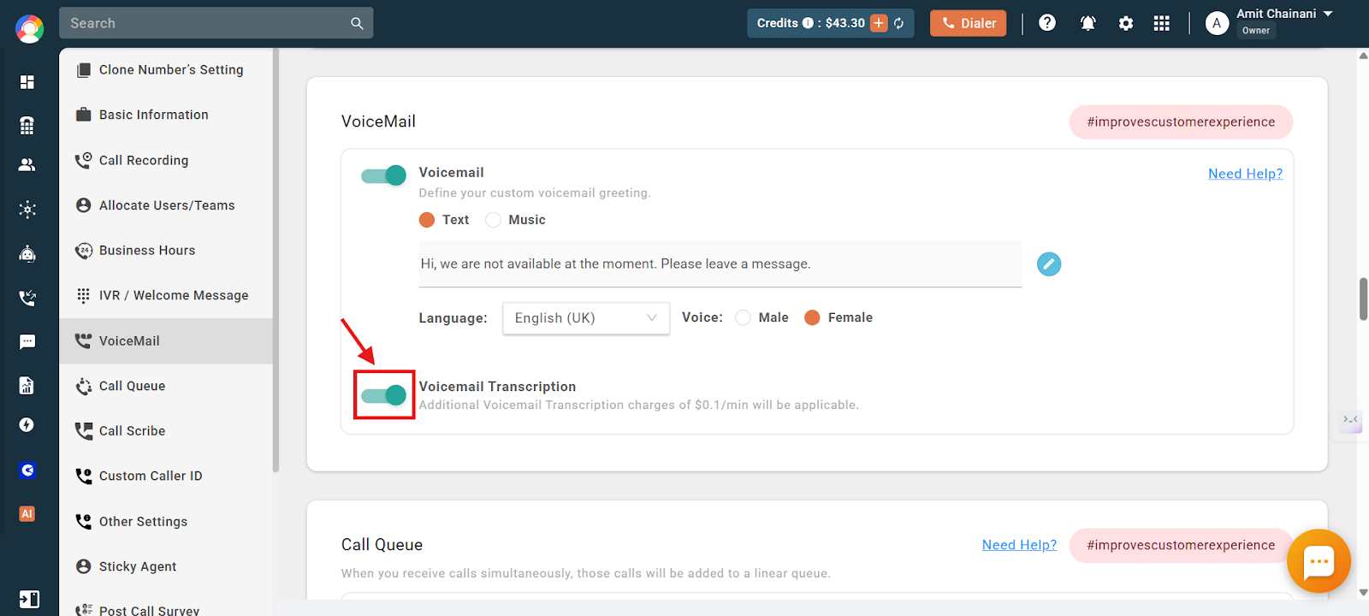Open the orange AI icon in left rail
Image resolution: width=1369 pixels, height=616 pixels.
(x=27, y=514)
